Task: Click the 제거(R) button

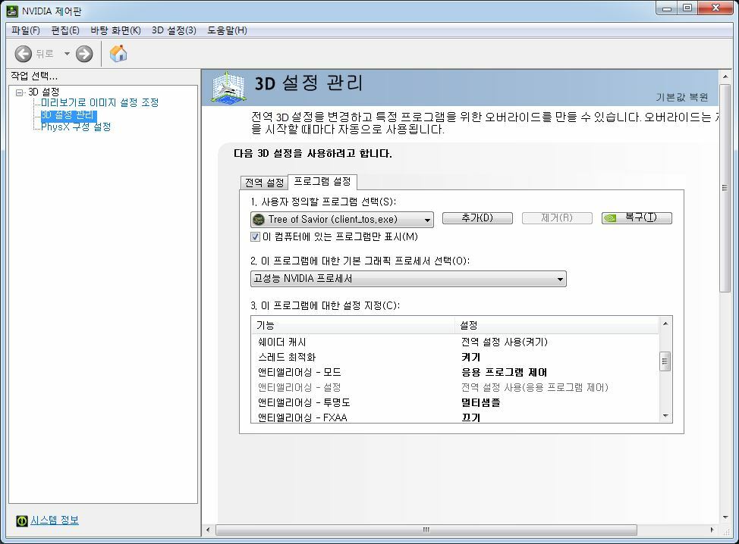Action: coord(557,218)
